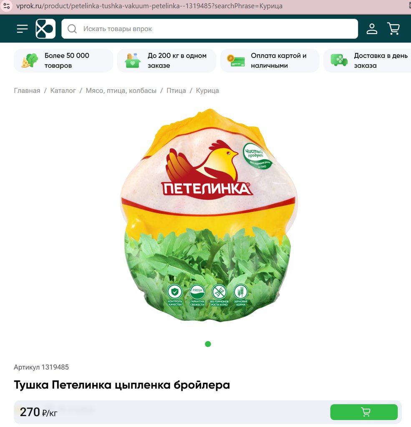Click the browser site settings icon

[x=7, y=6]
